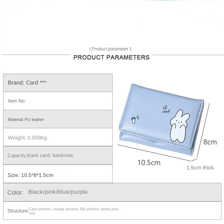
Task: Select the "Black/pink/blue/purple" color value text
Action: click(58, 192)
